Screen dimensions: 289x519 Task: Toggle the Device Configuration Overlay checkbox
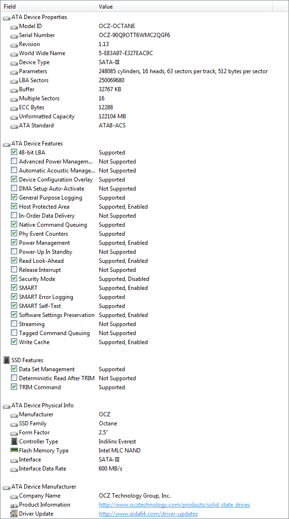pos(14,179)
